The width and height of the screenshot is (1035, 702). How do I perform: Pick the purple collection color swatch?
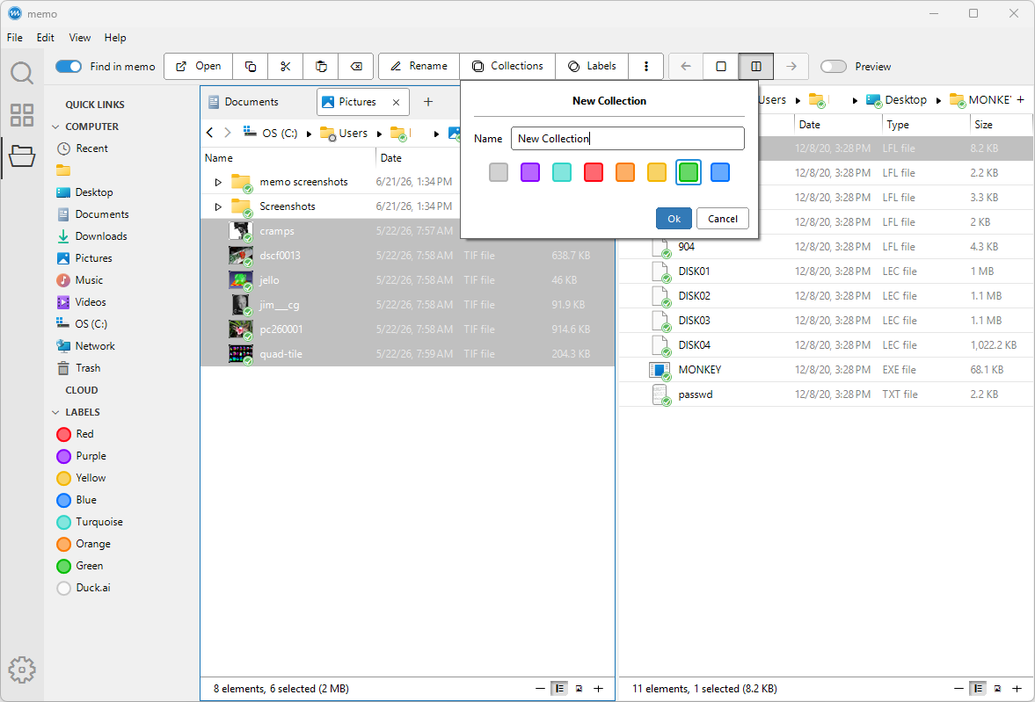530,173
